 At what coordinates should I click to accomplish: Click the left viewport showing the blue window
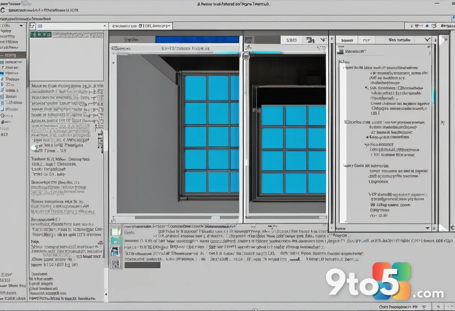click(x=178, y=133)
